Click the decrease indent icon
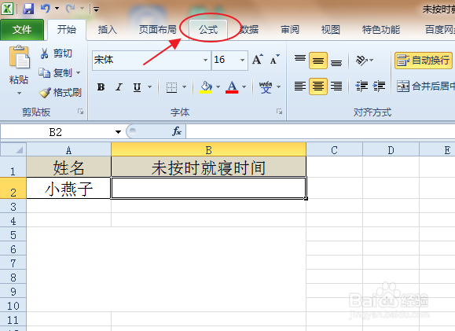This screenshot has height=331, width=455. 361,86
